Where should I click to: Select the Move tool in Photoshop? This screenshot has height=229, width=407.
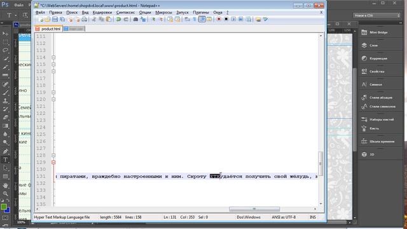(6, 34)
